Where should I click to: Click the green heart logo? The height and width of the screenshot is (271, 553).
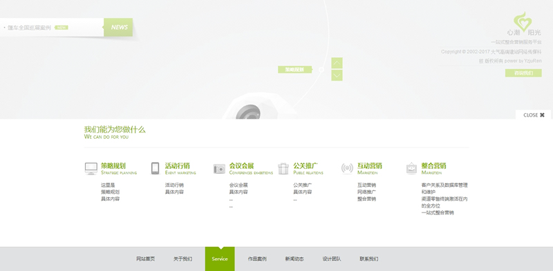[523, 21]
